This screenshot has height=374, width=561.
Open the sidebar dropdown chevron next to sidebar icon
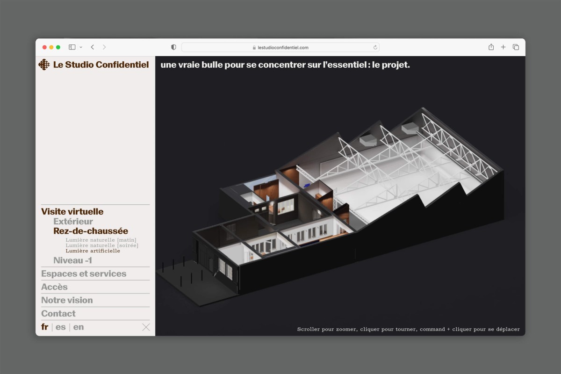click(80, 47)
